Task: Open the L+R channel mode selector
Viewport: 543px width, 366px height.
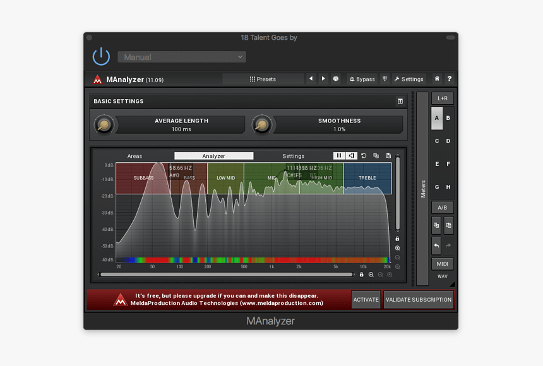Action: pyautogui.click(x=442, y=98)
